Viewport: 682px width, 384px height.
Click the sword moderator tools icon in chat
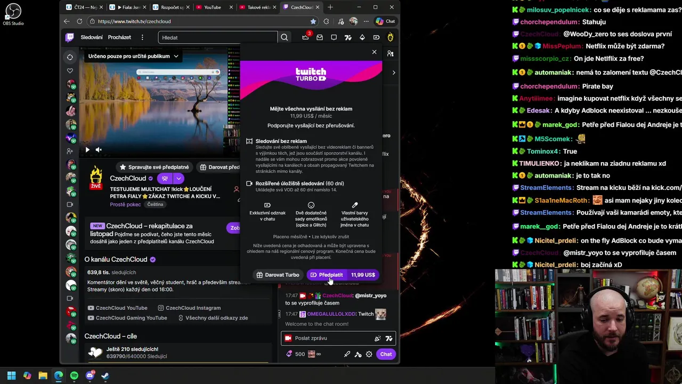(x=347, y=354)
